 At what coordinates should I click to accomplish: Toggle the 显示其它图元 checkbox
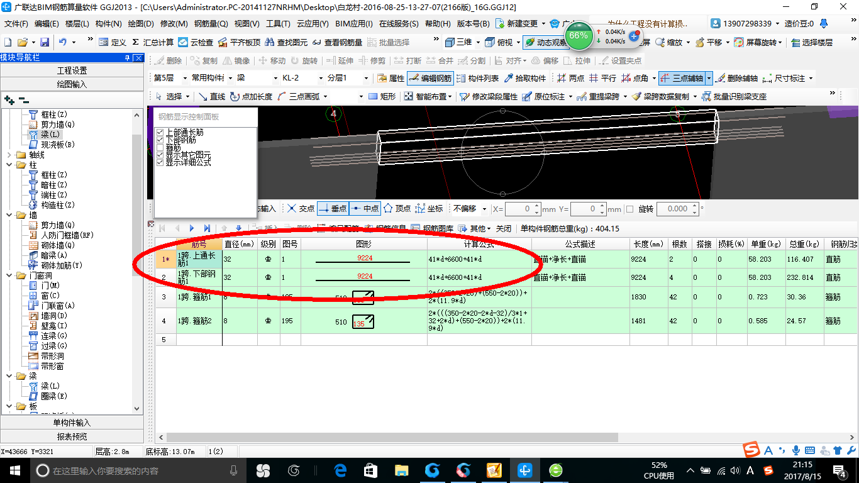coord(160,155)
